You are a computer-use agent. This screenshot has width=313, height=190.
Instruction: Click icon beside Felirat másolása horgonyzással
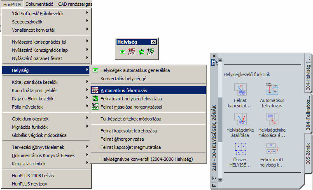pos(95,107)
